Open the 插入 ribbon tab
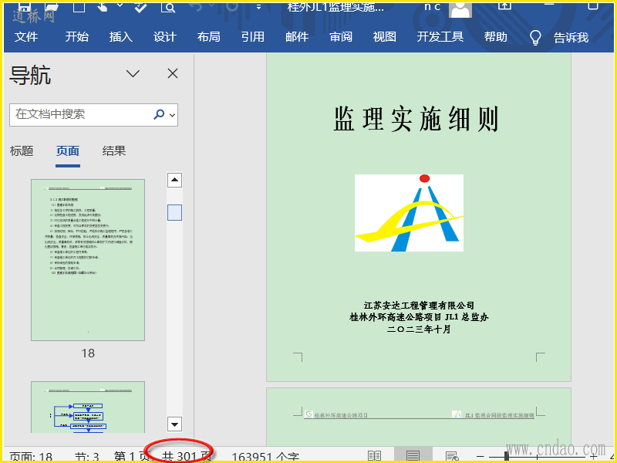Screen dimensions: 617x463 point(121,37)
